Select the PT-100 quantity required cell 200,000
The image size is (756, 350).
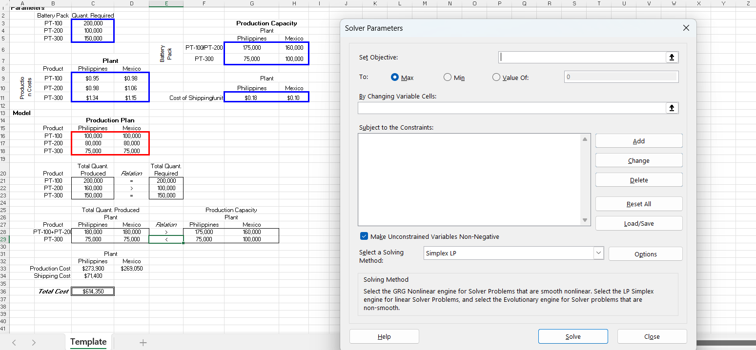coord(93,23)
